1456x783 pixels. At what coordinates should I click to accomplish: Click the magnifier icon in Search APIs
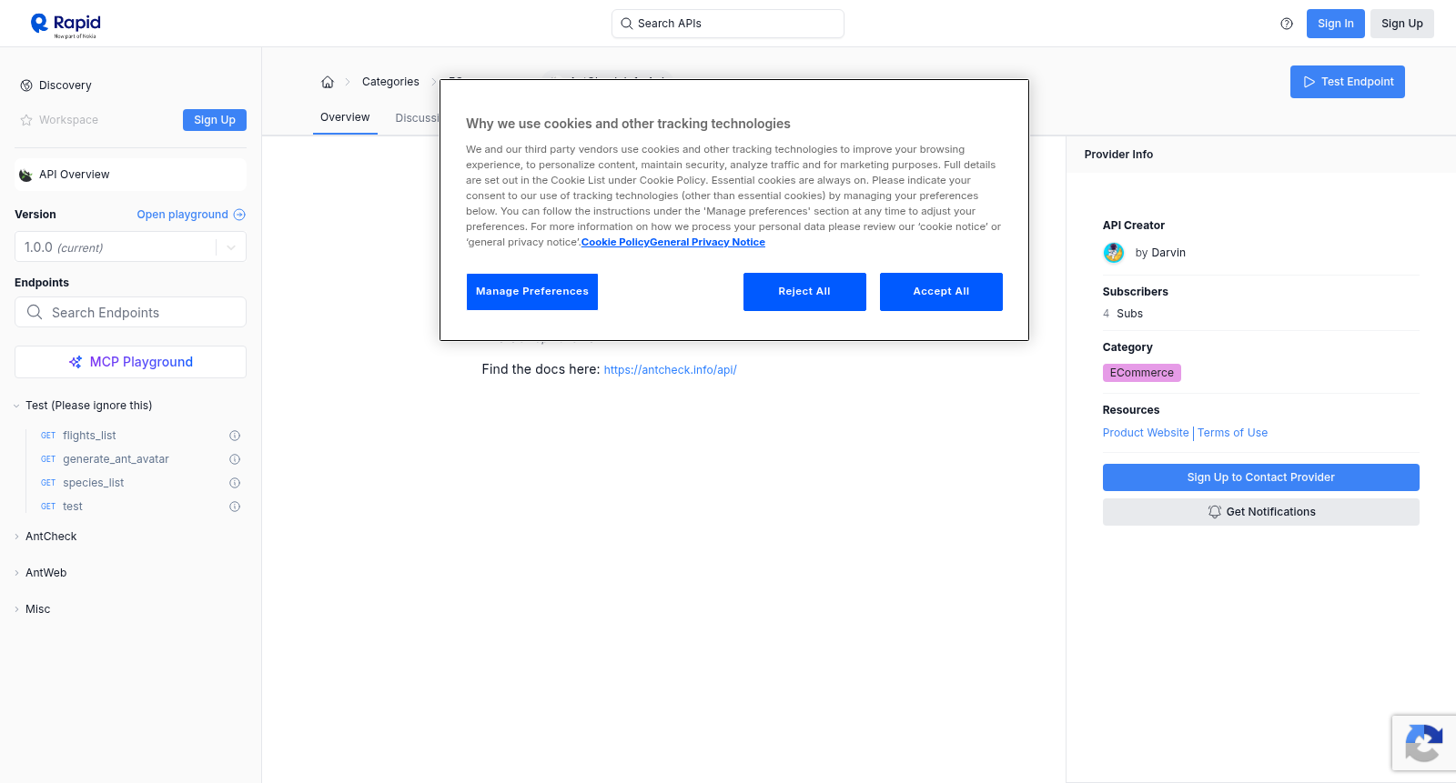click(626, 24)
